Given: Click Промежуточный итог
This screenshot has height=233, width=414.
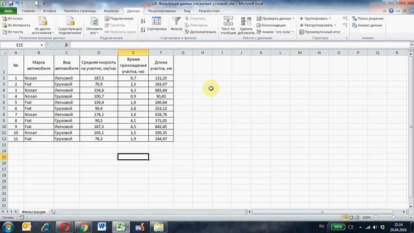Looking at the screenshot, I should coord(320,32).
